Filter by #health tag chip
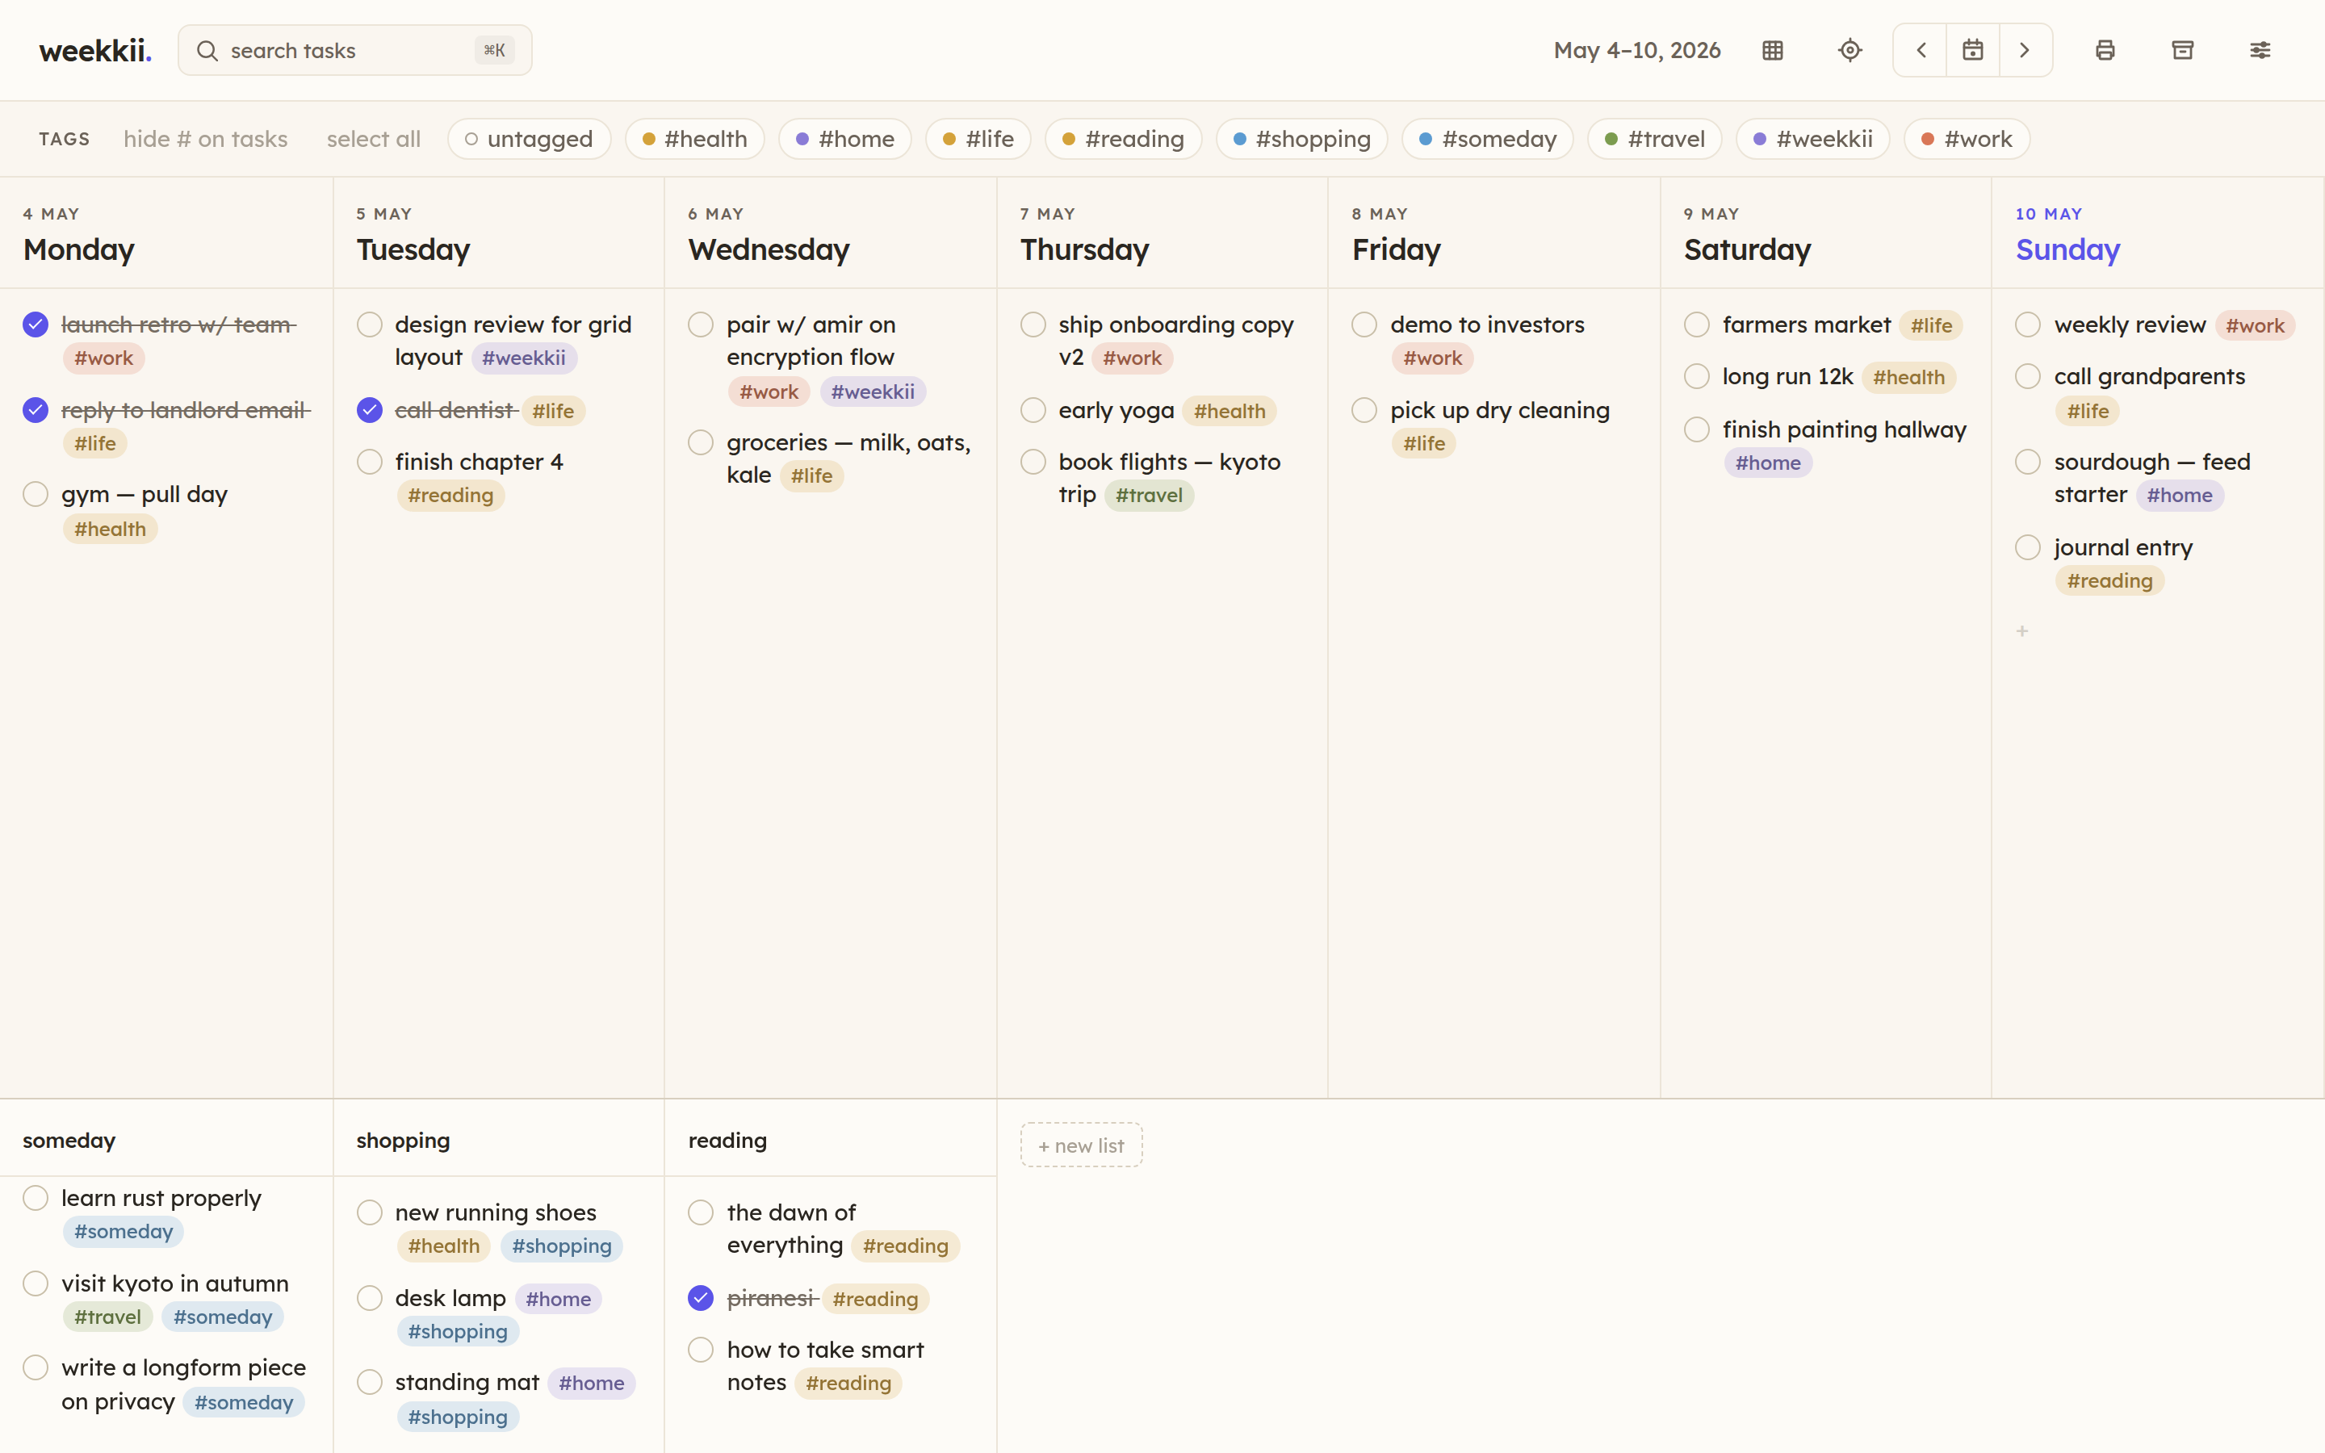Viewport: 2325px width, 1453px height. tap(694, 140)
